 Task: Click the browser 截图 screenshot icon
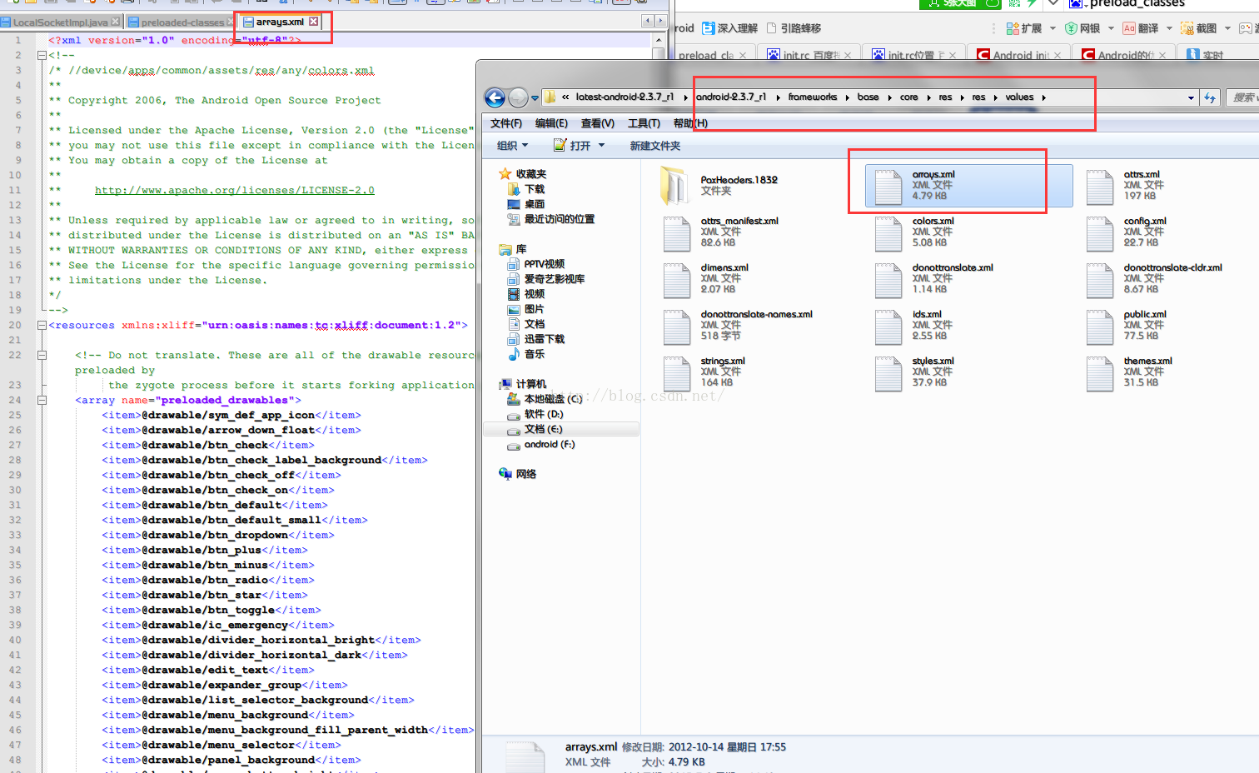click(x=1187, y=28)
